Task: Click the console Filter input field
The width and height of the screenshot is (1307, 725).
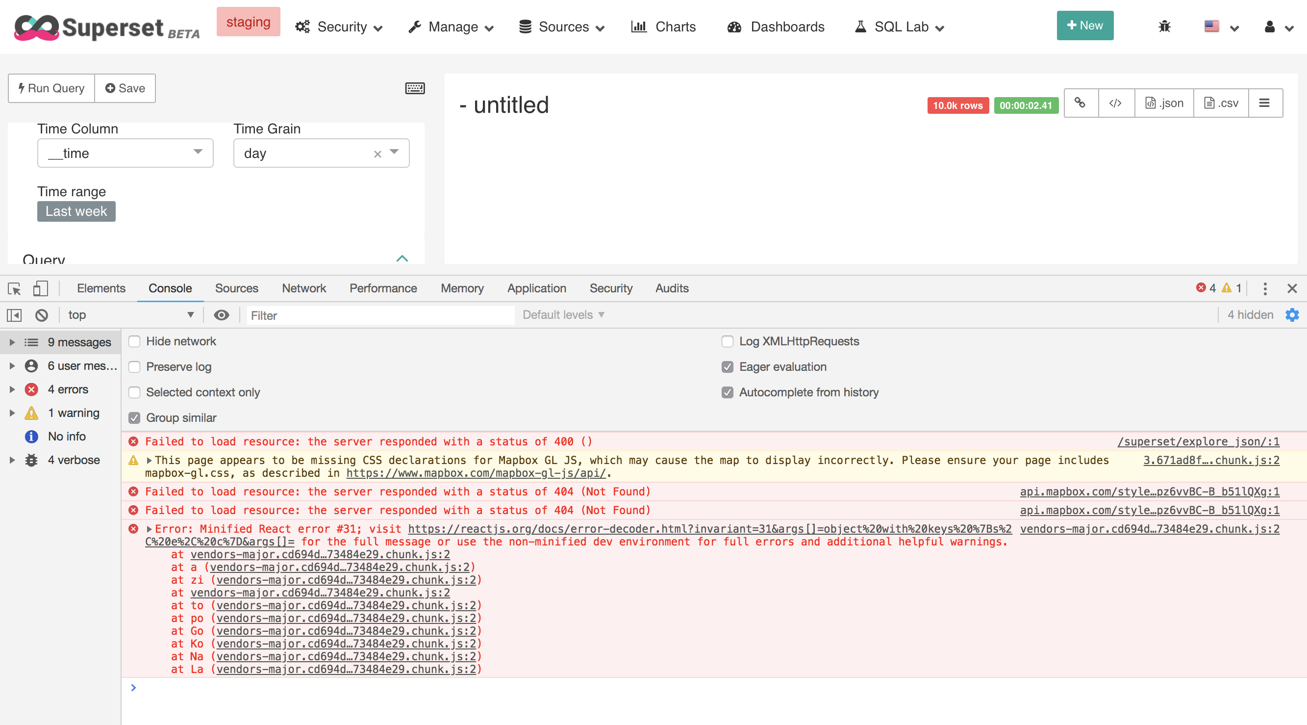Action: (x=379, y=315)
